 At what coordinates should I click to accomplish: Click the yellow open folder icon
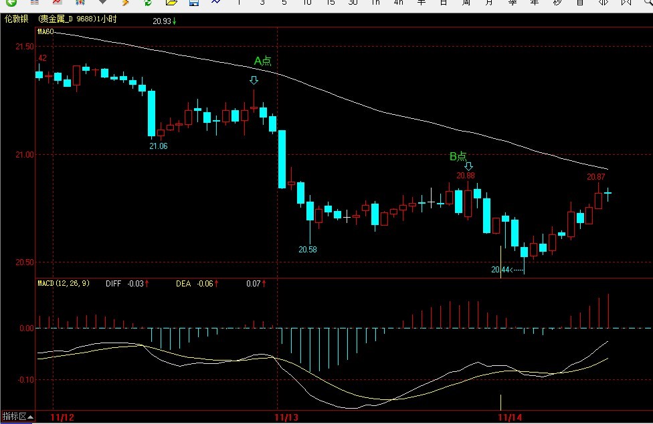[171, 3]
